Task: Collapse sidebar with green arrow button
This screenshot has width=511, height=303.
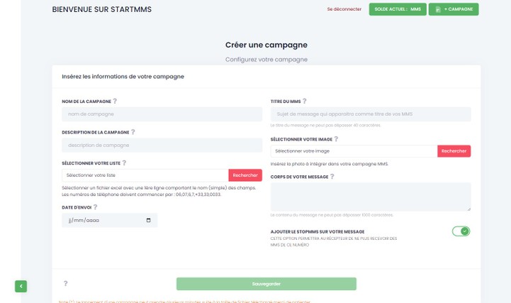Action: click(x=21, y=286)
